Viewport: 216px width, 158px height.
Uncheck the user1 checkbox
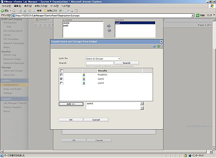pos(62,79)
